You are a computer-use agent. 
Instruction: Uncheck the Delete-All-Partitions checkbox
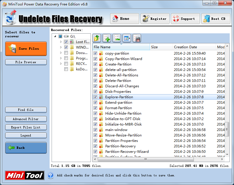click(x=95, y=75)
